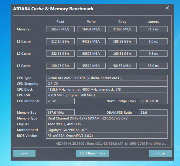180x166 pixels.
Task: Click the CPU Type OctalCore AMD FX-8370 field
Action: click(x=107, y=78)
